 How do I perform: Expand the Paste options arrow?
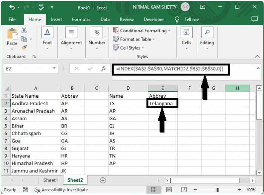pos(12,49)
